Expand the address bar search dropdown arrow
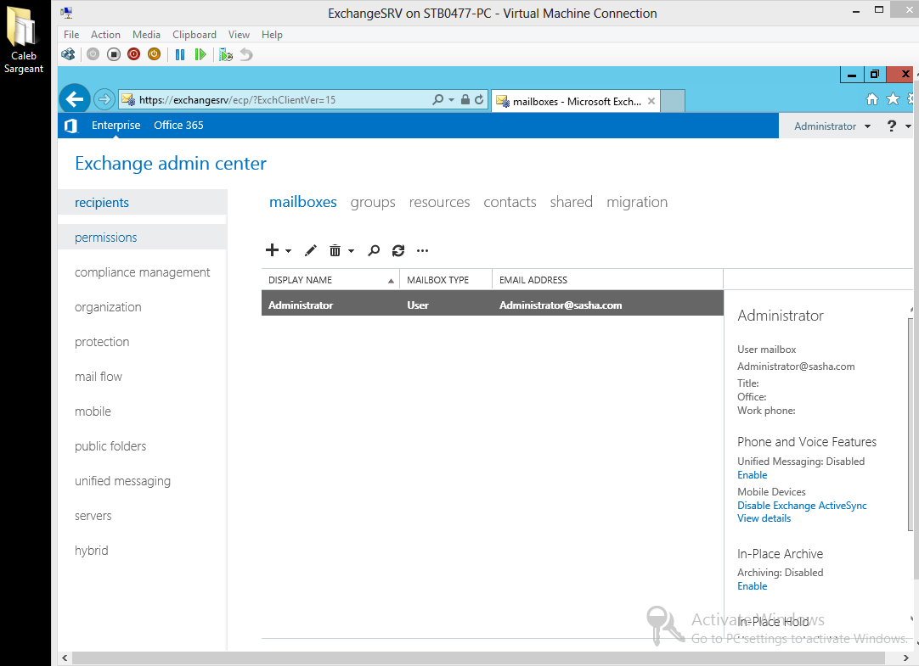Screen dimensions: 919x666 [x=451, y=100]
